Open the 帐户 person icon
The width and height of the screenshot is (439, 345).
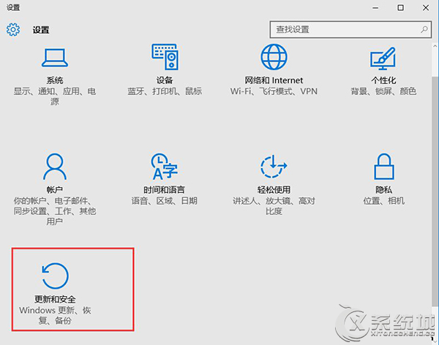55,167
